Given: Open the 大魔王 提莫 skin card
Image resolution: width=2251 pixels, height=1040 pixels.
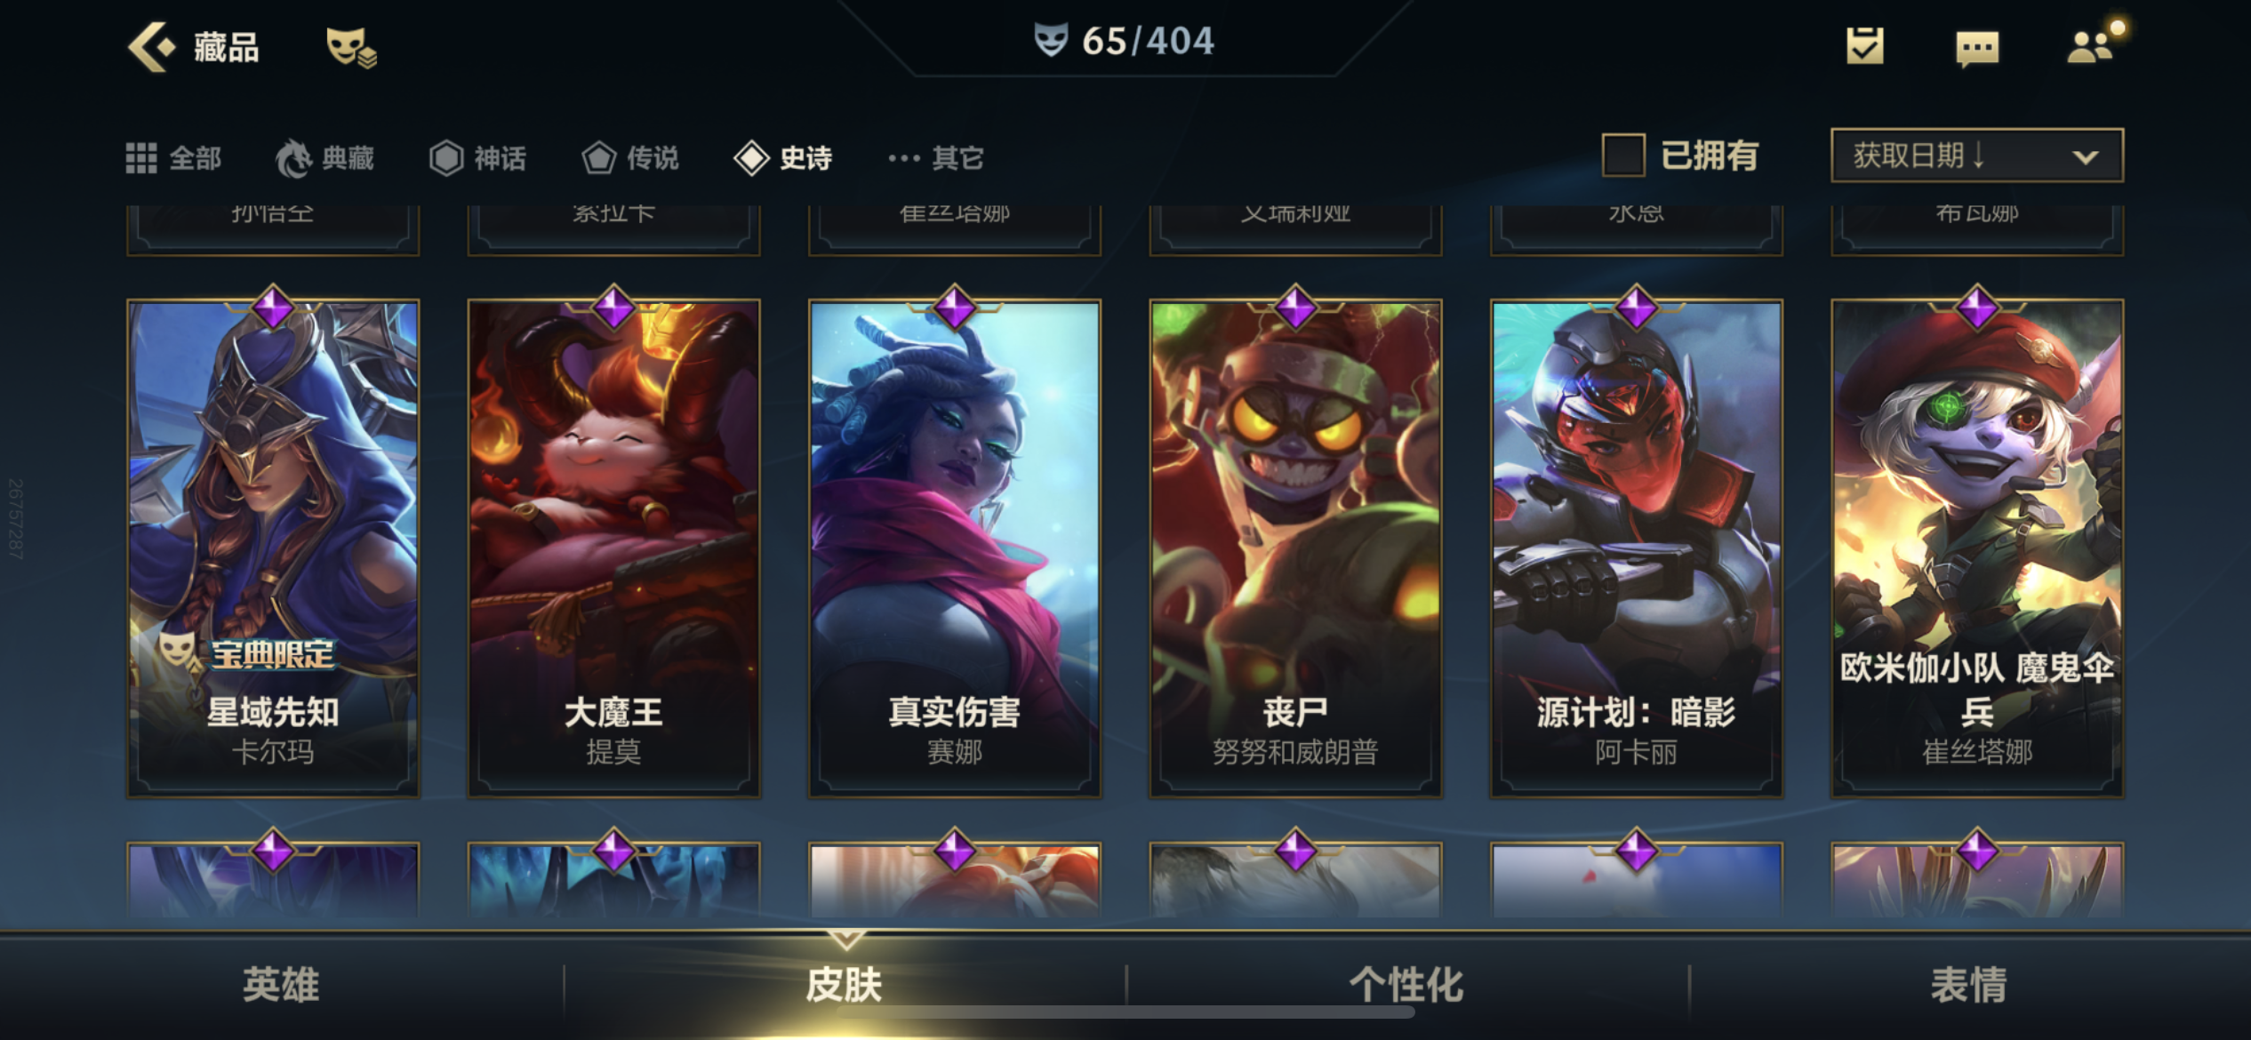Looking at the screenshot, I should pos(613,548).
